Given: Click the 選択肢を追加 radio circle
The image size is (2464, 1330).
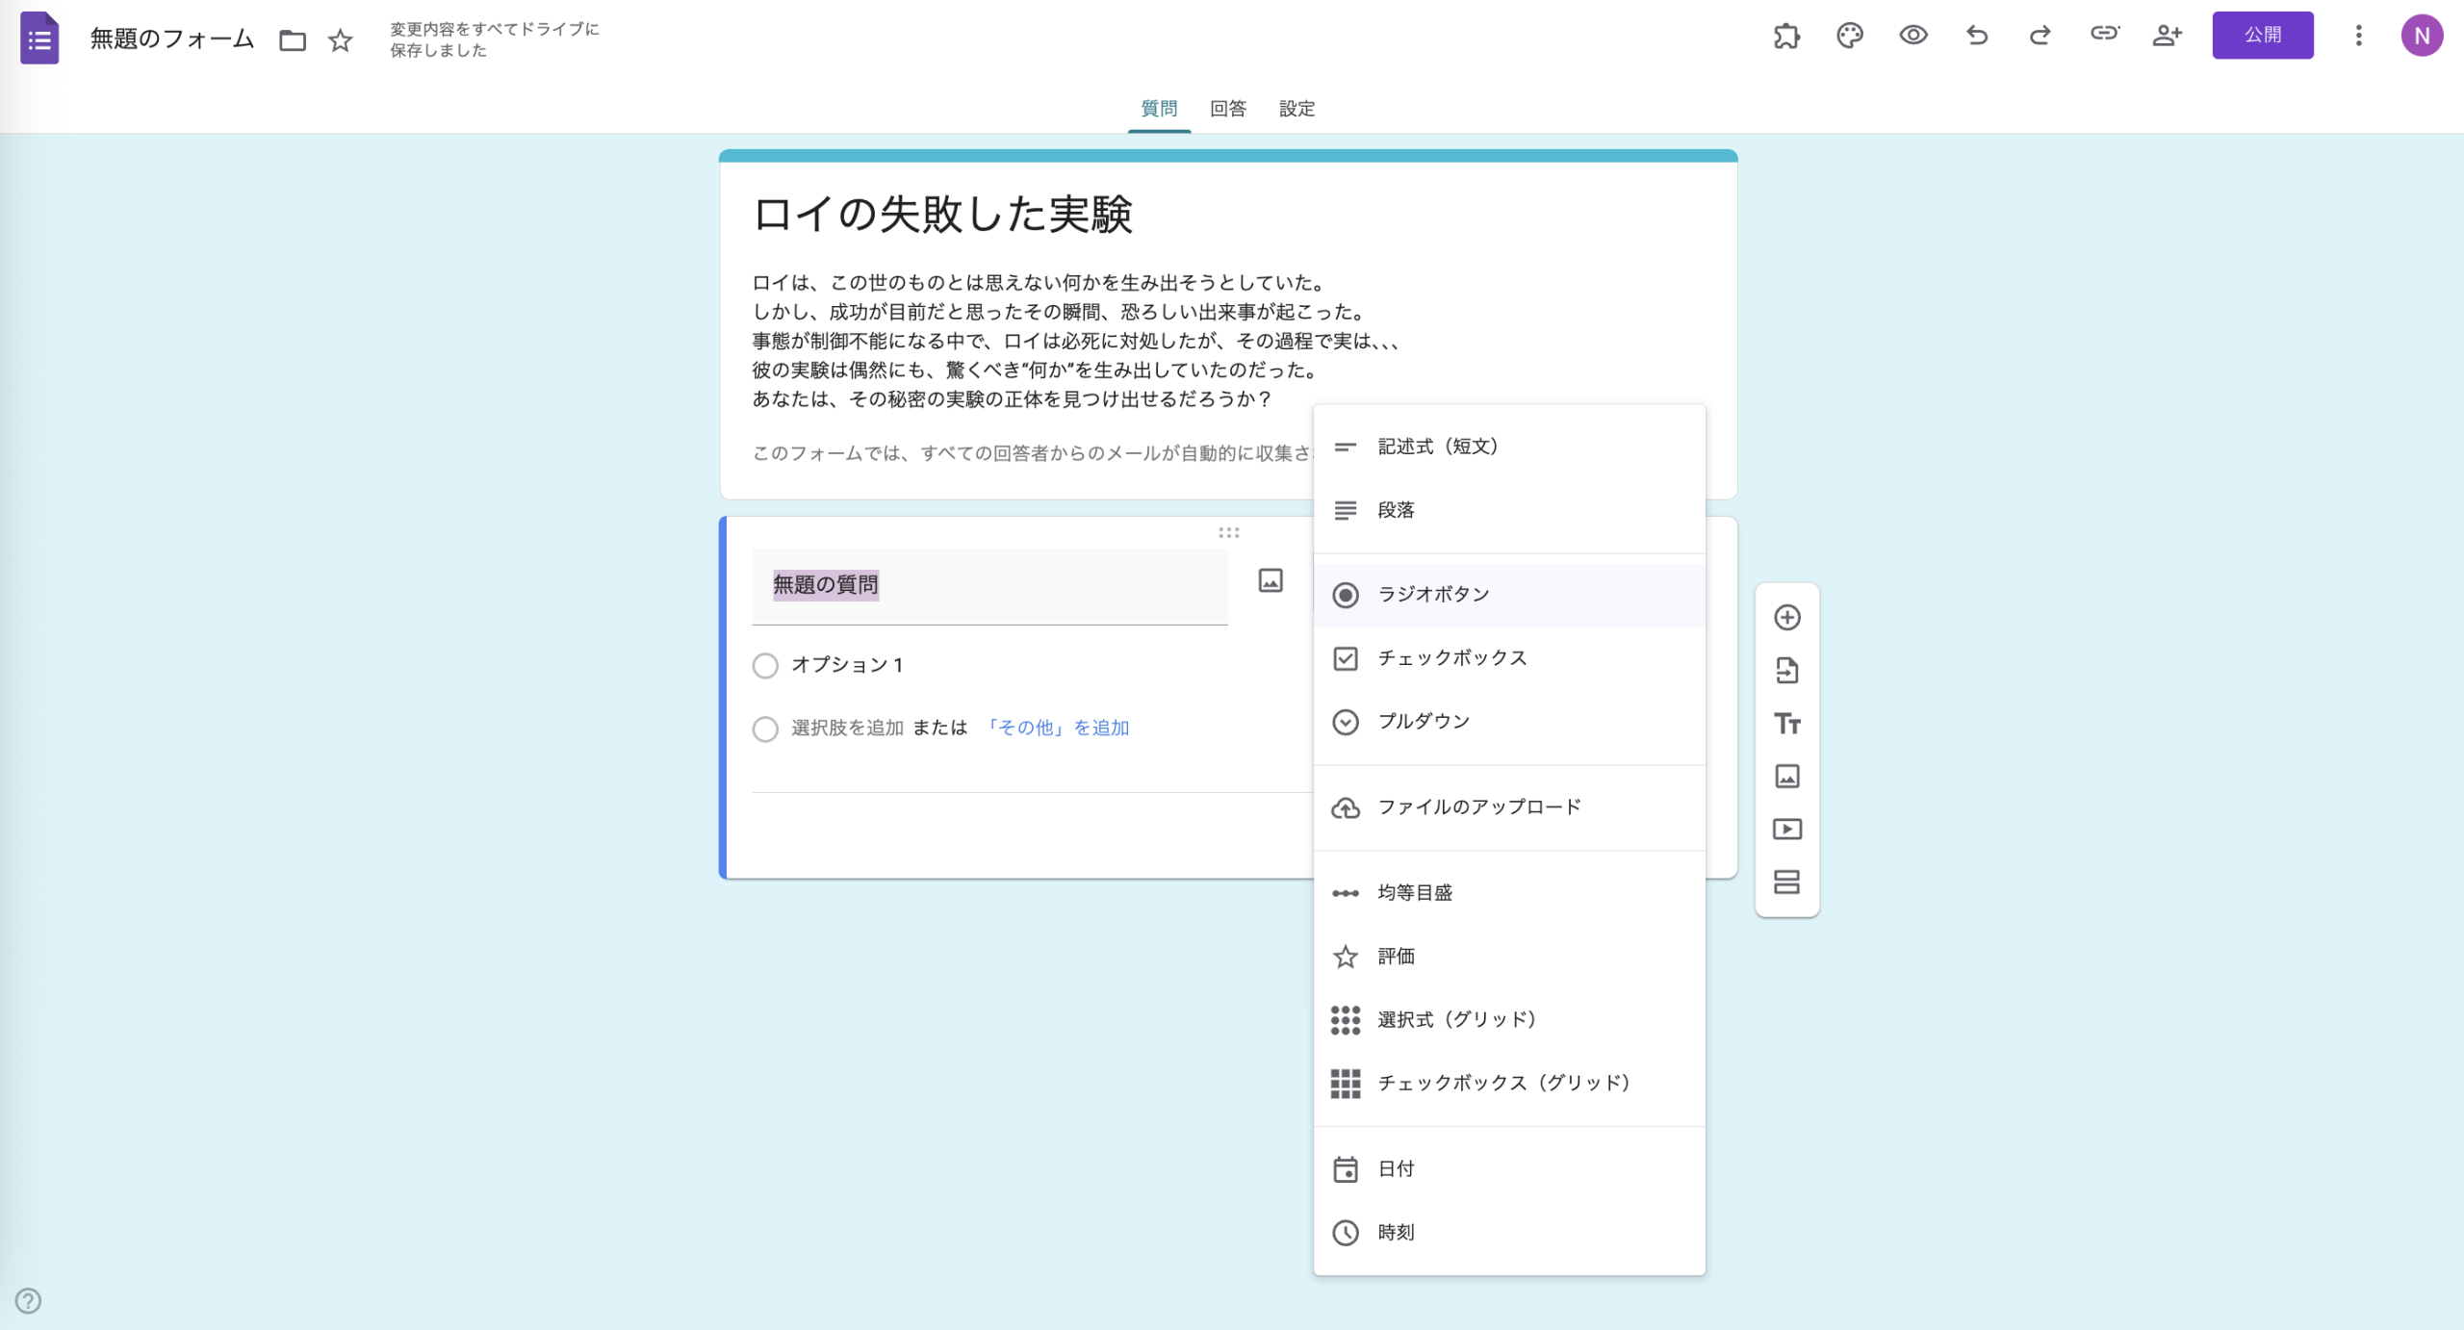Looking at the screenshot, I should pos(765,729).
